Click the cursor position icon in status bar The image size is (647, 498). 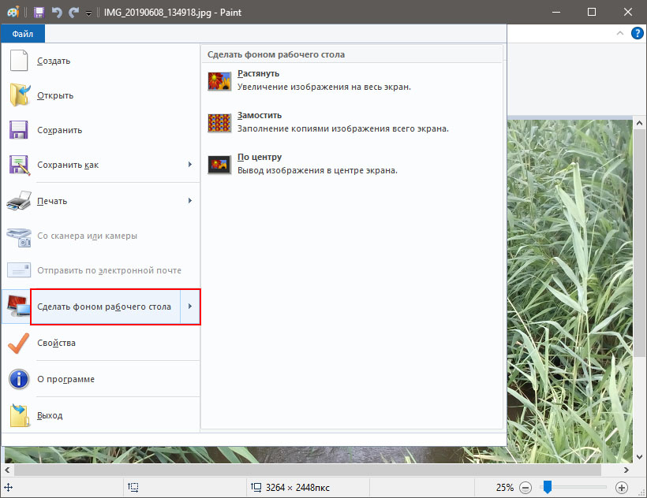click(8, 488)
